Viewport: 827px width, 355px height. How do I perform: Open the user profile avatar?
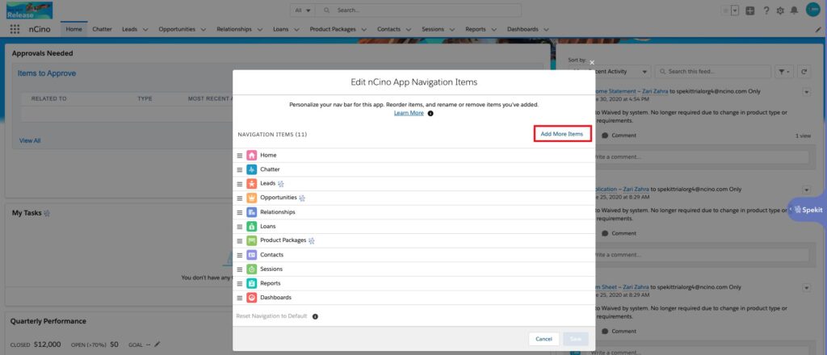pyautogui.click(x=813, y=10)
